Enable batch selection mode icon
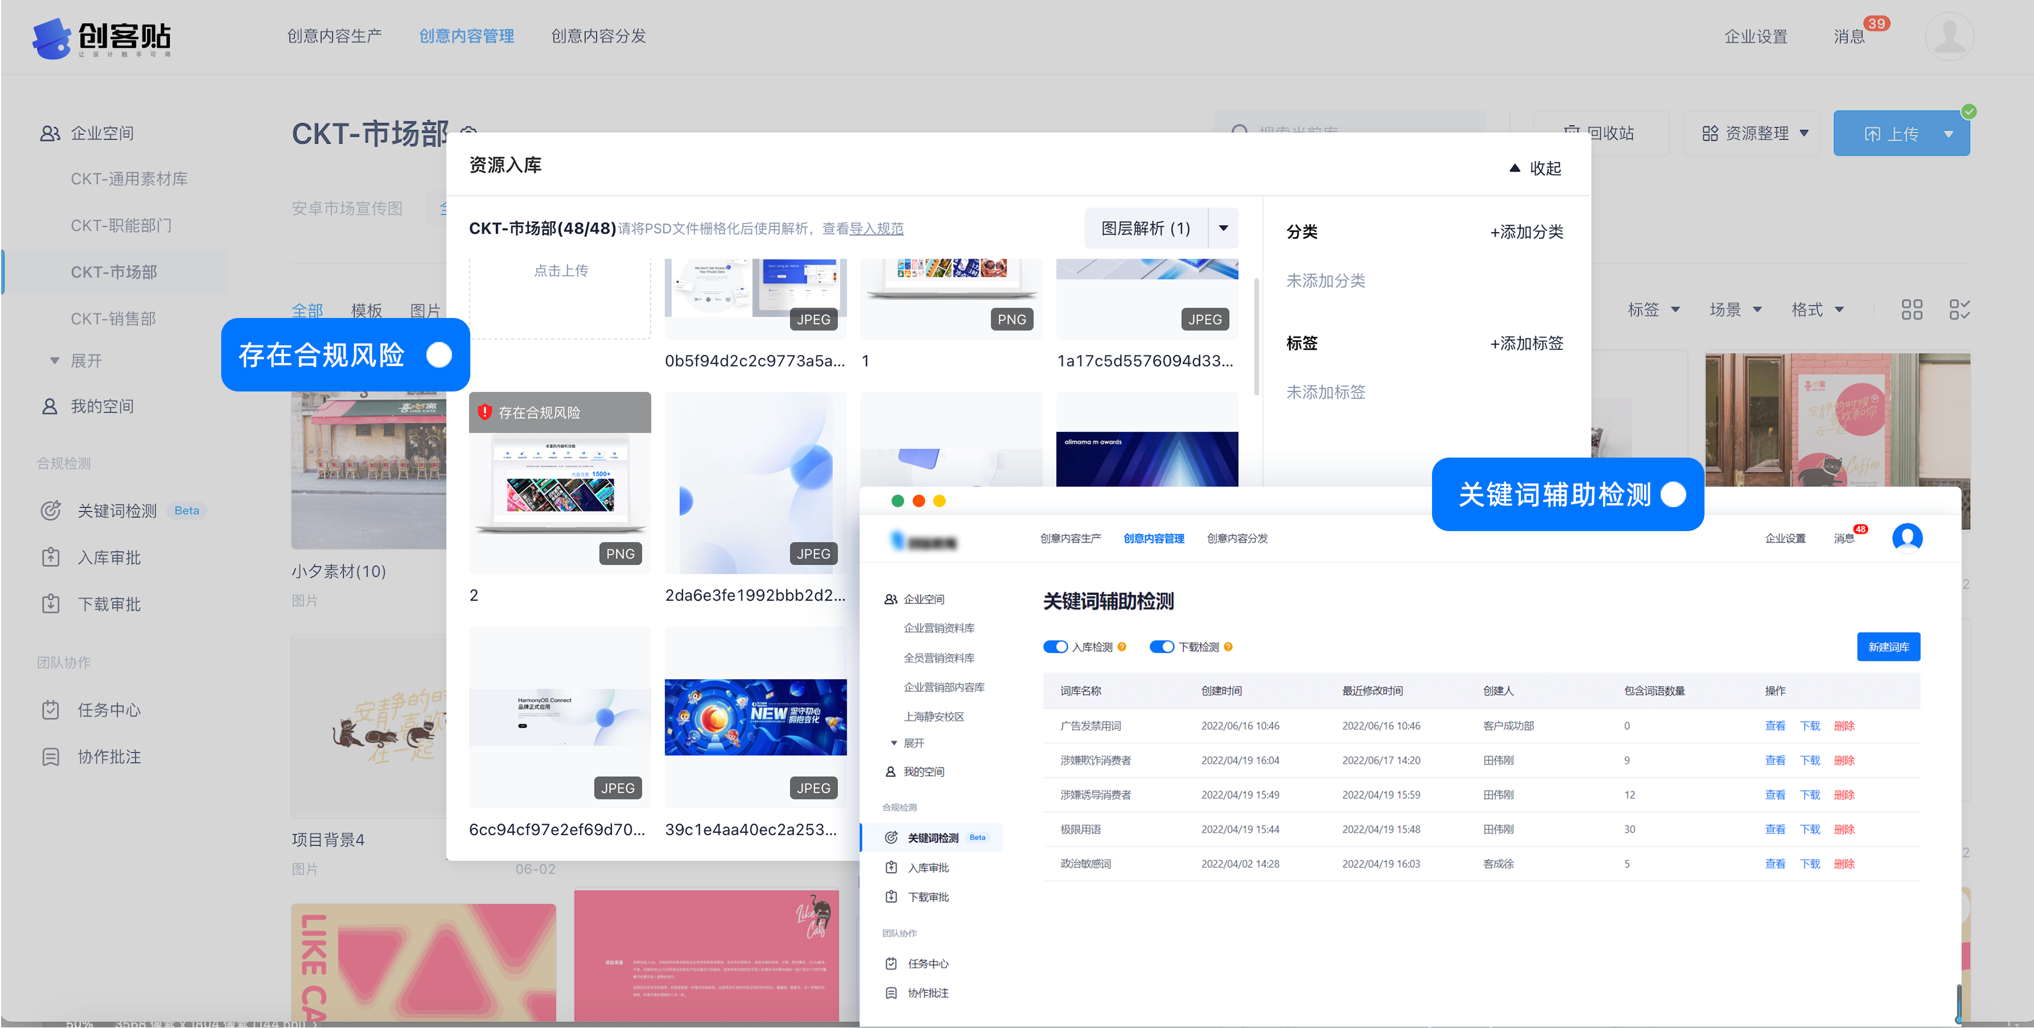2034x1028 pixels. coord(1959,309)
